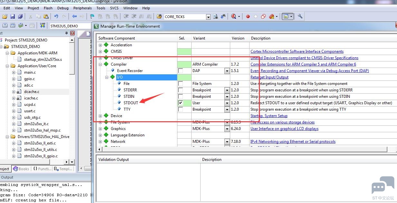
Task: Enable the STDIN component checkbox
Action: pyautogui.click(x=181, y=97)
